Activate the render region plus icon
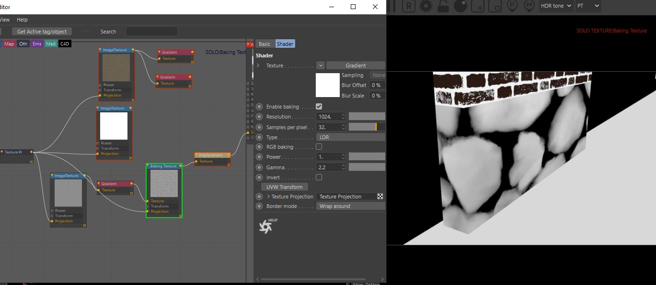The image size is (656, 285). pos(478,6)
